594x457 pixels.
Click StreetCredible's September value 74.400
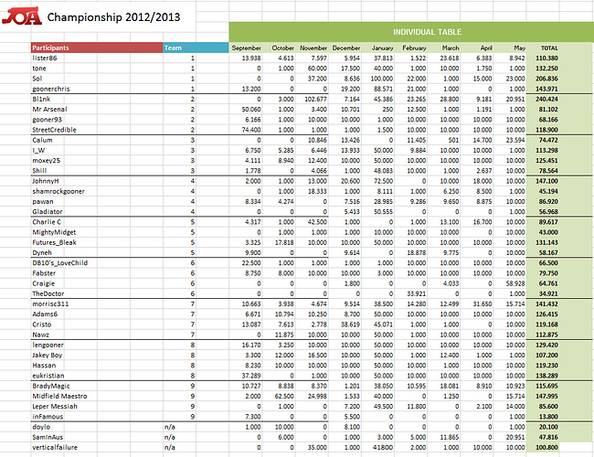click(x=250, y=130)
